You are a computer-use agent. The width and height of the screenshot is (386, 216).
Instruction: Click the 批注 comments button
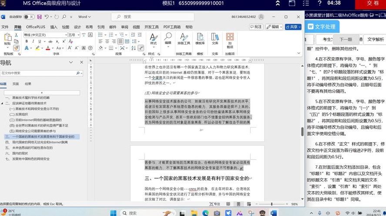click(256, 27)
